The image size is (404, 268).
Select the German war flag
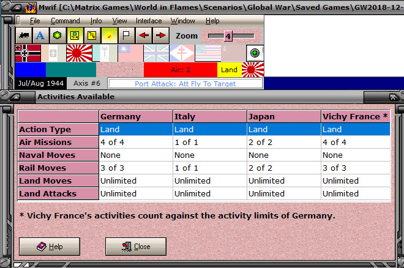(28, 53)
